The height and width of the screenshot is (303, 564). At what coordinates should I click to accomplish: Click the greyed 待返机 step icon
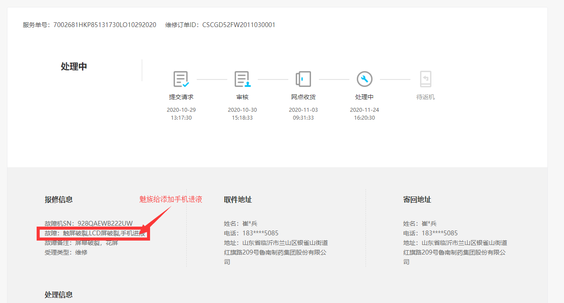(x=425, y=79)
